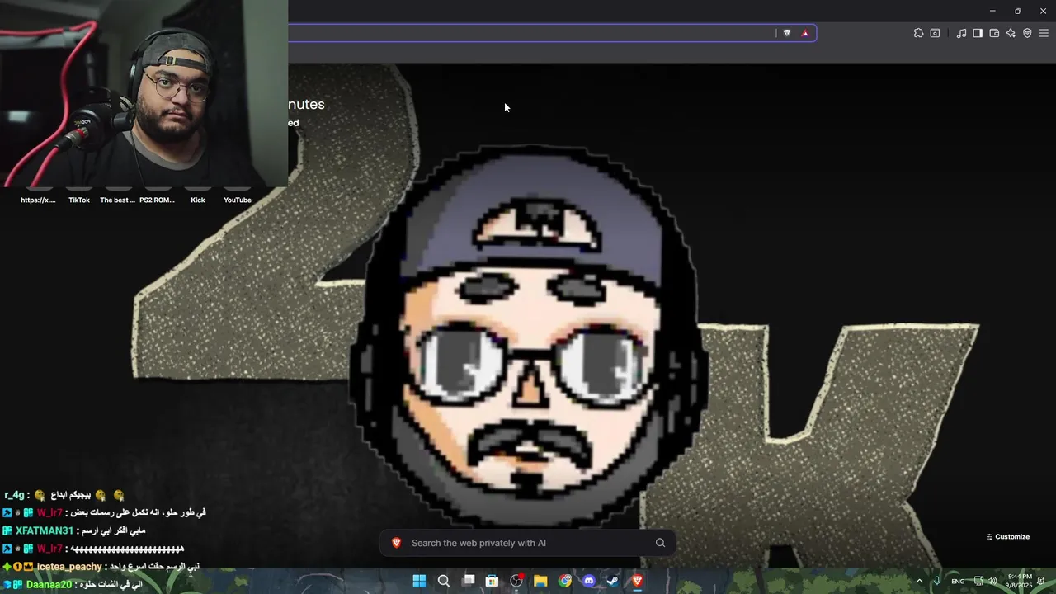Open Task View on taskbar
Screen dimensions: 1056x594
pyautogui.click(x=469, y=581)
